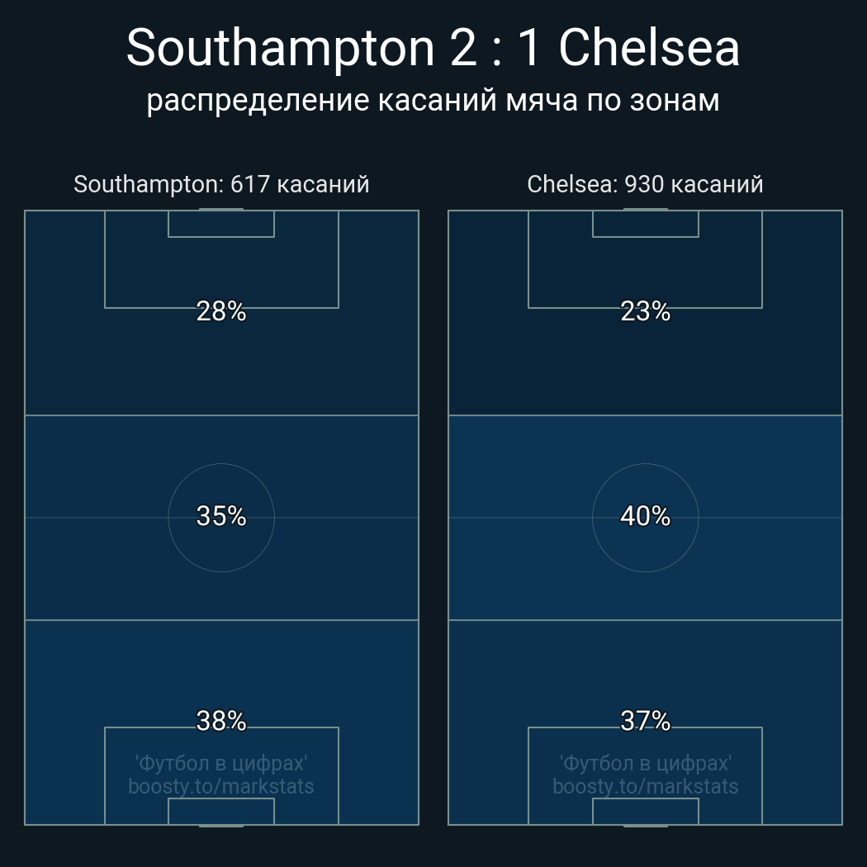The height and width of the screenshot is (867, 867).
Task: Click the bottom six-yard box on Southampton's pitch
Action: (221, 811)
